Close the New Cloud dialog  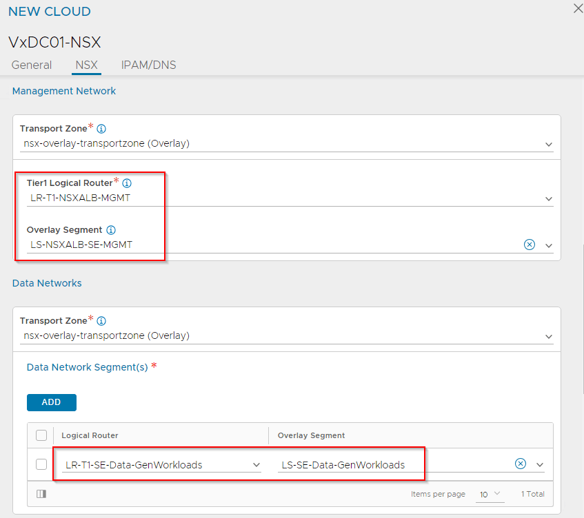pyautogui.click(x=578, y=8)
